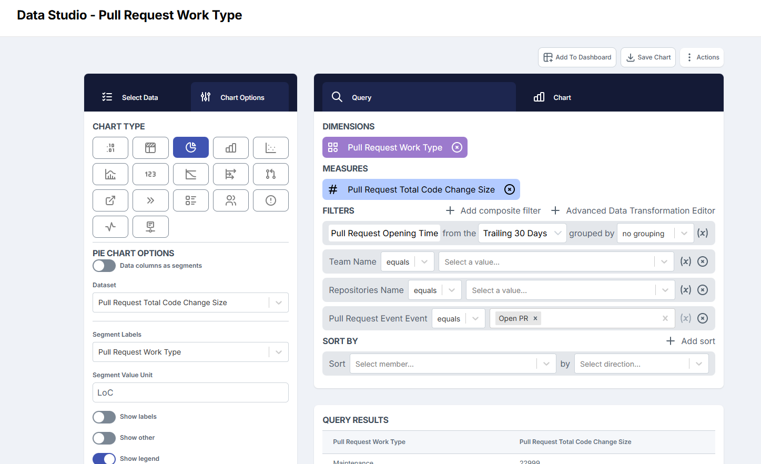Open Trailing 30 Days time range dropdown
Viewport: 761px width, 464px height.
point(522,233)
